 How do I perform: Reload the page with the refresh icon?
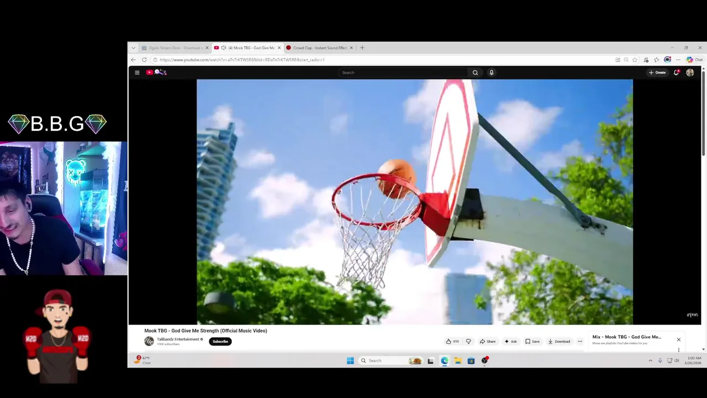click(x=144, y=60)
